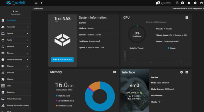Viewport: 204px width, 112px height.
Task: Expand the Network menu arrow
Action: pyautogui.click(x=28, y=47)
